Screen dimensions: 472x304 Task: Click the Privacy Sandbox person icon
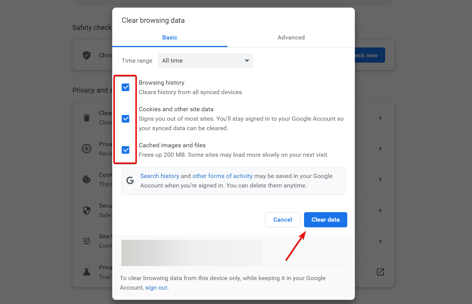pyautogui.click(x=86, y=272)
